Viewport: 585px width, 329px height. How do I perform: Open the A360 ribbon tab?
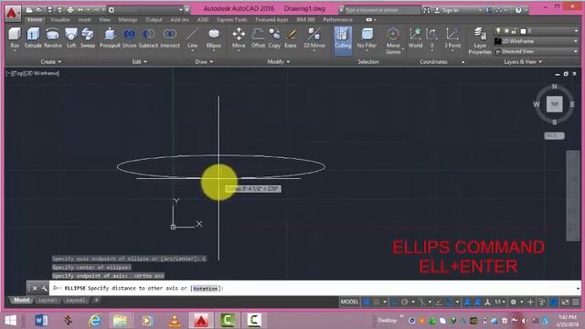(203, 19)
